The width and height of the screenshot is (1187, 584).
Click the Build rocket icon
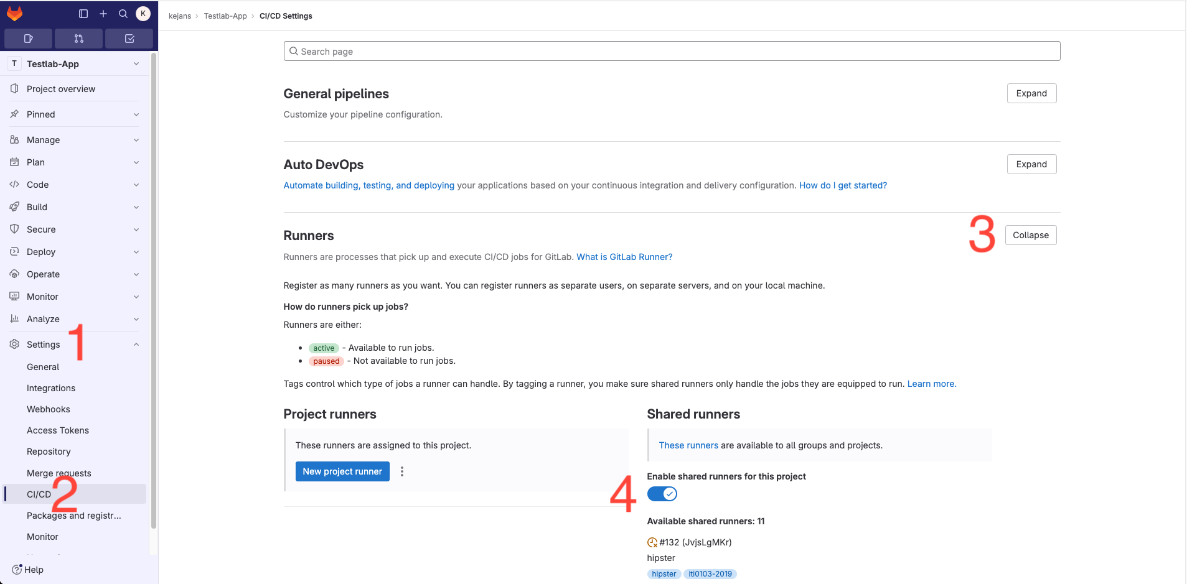(x=14, y=207)
